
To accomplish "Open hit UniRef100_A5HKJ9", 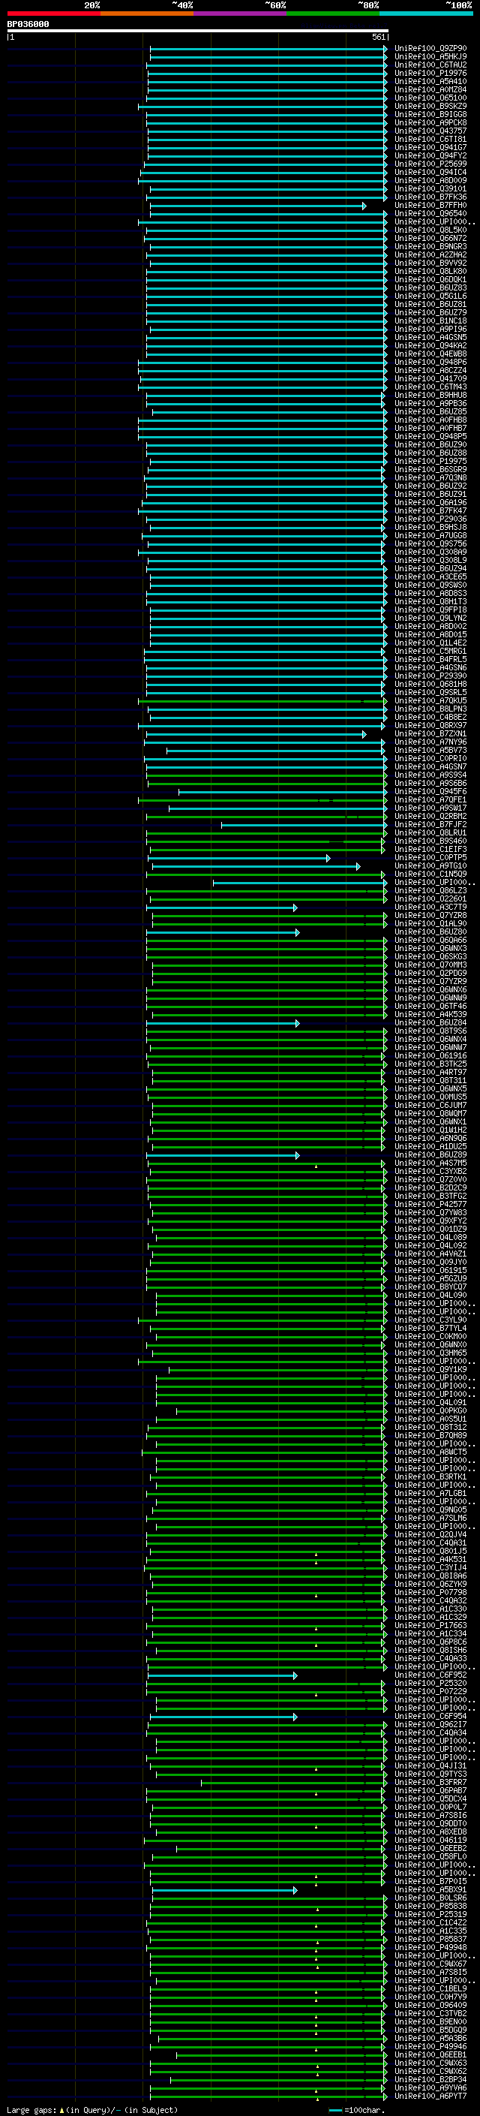I will [430, 57].
